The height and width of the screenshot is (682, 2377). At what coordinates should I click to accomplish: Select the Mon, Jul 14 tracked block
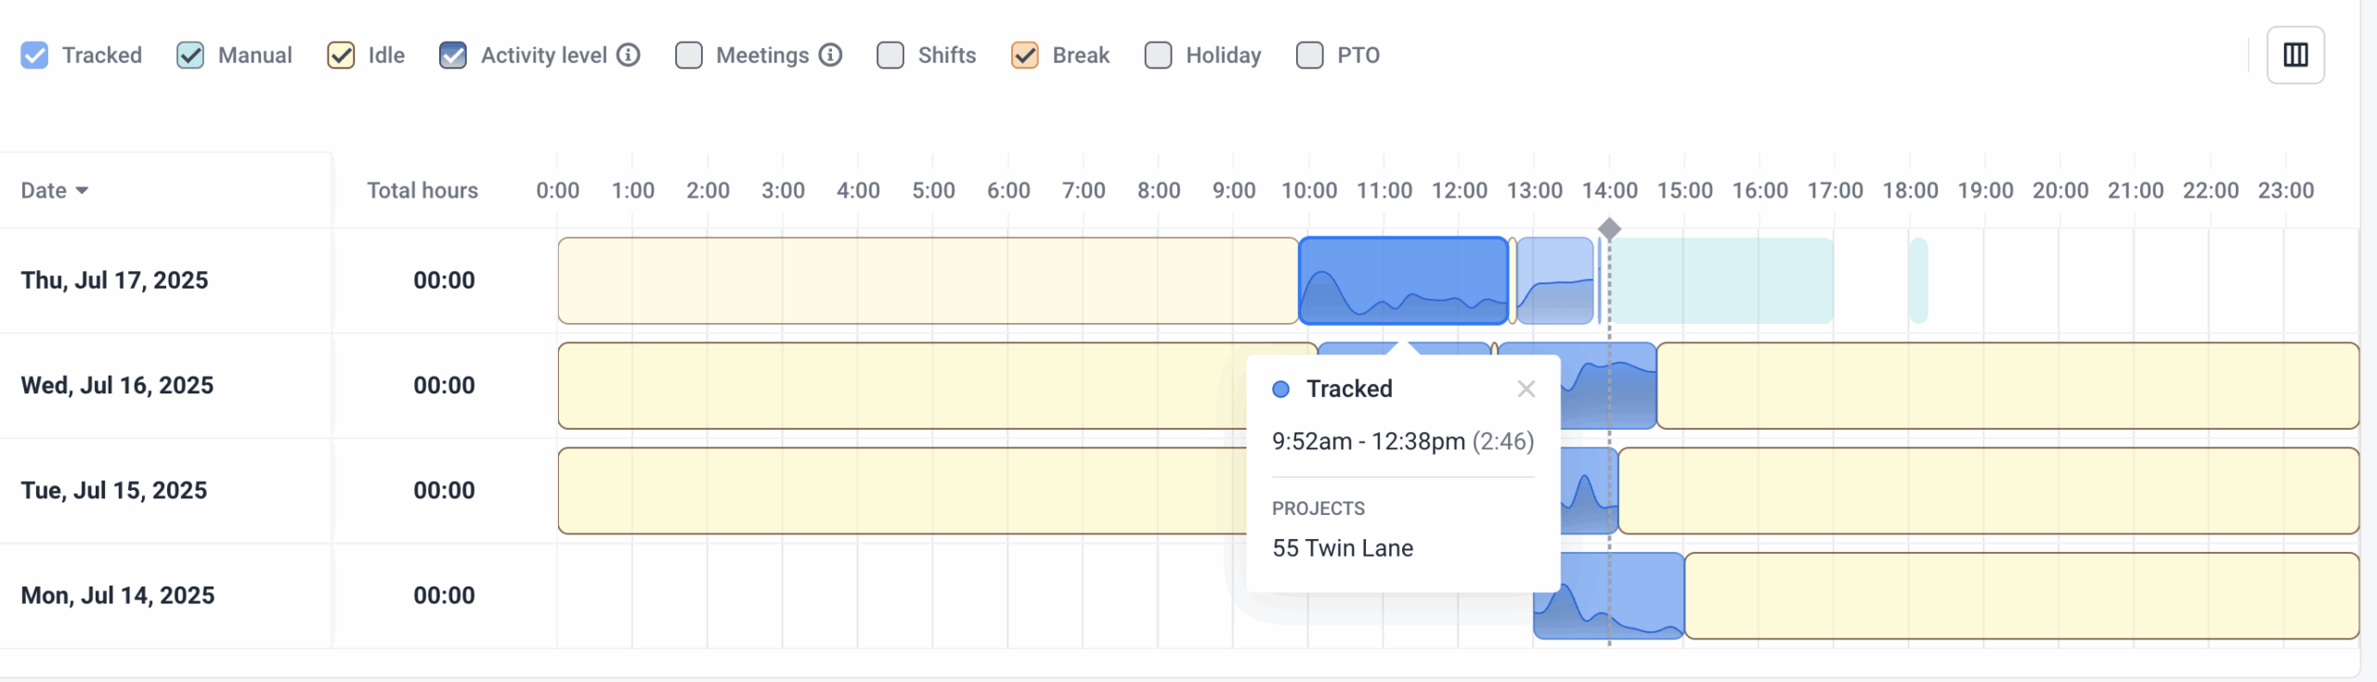click(x=1622, y=596)
